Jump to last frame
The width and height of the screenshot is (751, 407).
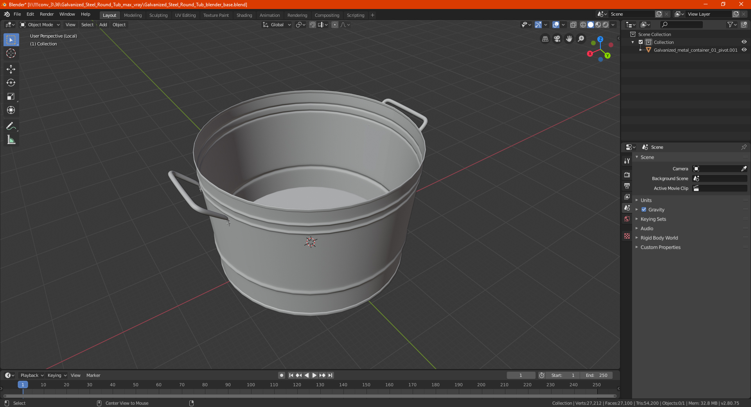pyautogui.click(x=330, y=375)
